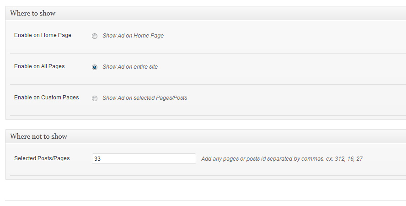Click the Show Ad on Home Page text
The width and height of the screenshot is (406, 206).
click(133, 36)
